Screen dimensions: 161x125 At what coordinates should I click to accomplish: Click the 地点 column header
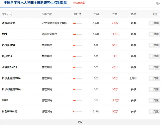click(x=133, y=14)
